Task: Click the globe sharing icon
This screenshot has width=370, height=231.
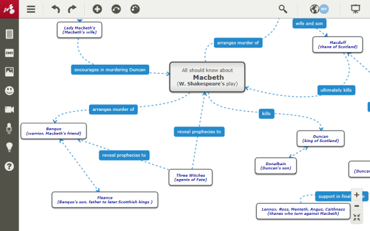Action: point(314,9)
